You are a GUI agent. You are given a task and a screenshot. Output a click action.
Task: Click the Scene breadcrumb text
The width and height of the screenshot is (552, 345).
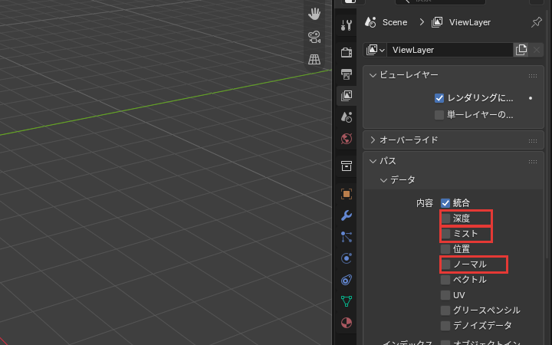pos(395,22)
